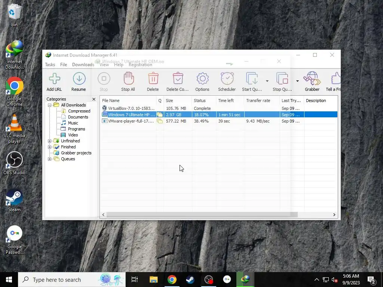Open Task View on the taskbar
Image resolution: width=383 pixels, height=287 pixels.
[135, 280]
